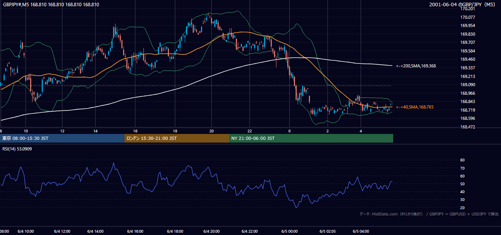Click price axis value 169.090
The height and width of the screenshot is (235, 501).
468,85
